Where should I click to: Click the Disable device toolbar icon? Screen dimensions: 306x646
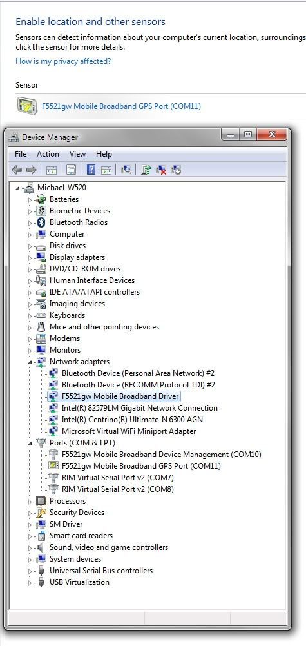pyautogui.click(x=176, y=170)
